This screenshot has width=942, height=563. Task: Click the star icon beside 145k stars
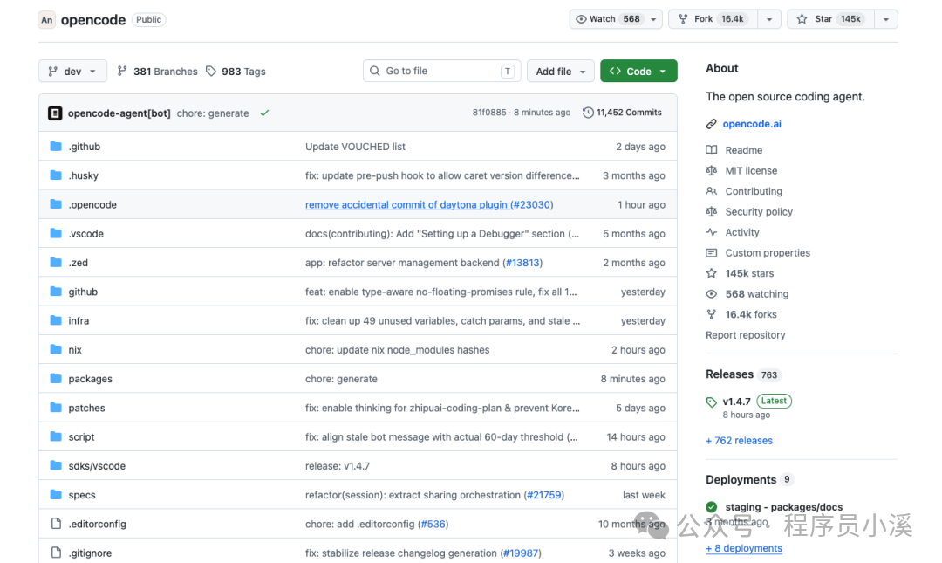pos(712,273)
